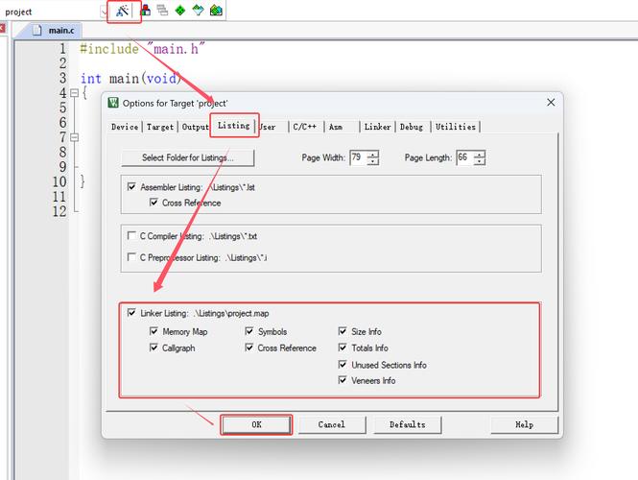Increase Page Width with up arrow
Image resolution: width=638 pixels, height=480 pixels.
click(x=372, y=154)
